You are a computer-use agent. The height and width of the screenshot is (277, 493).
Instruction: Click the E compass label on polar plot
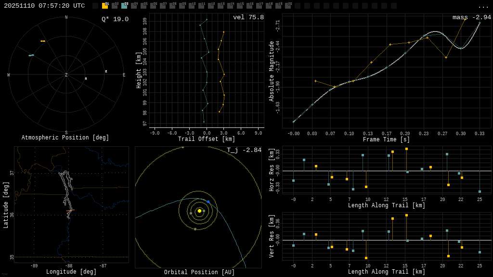click(124, 75)
